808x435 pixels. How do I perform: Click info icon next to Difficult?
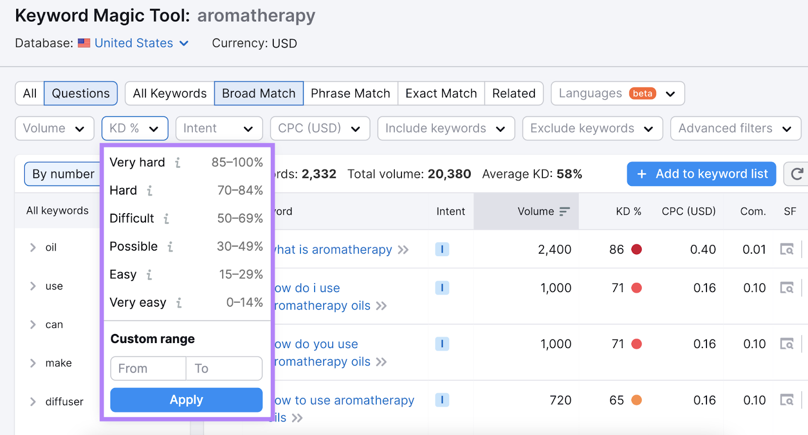(166, 219)
